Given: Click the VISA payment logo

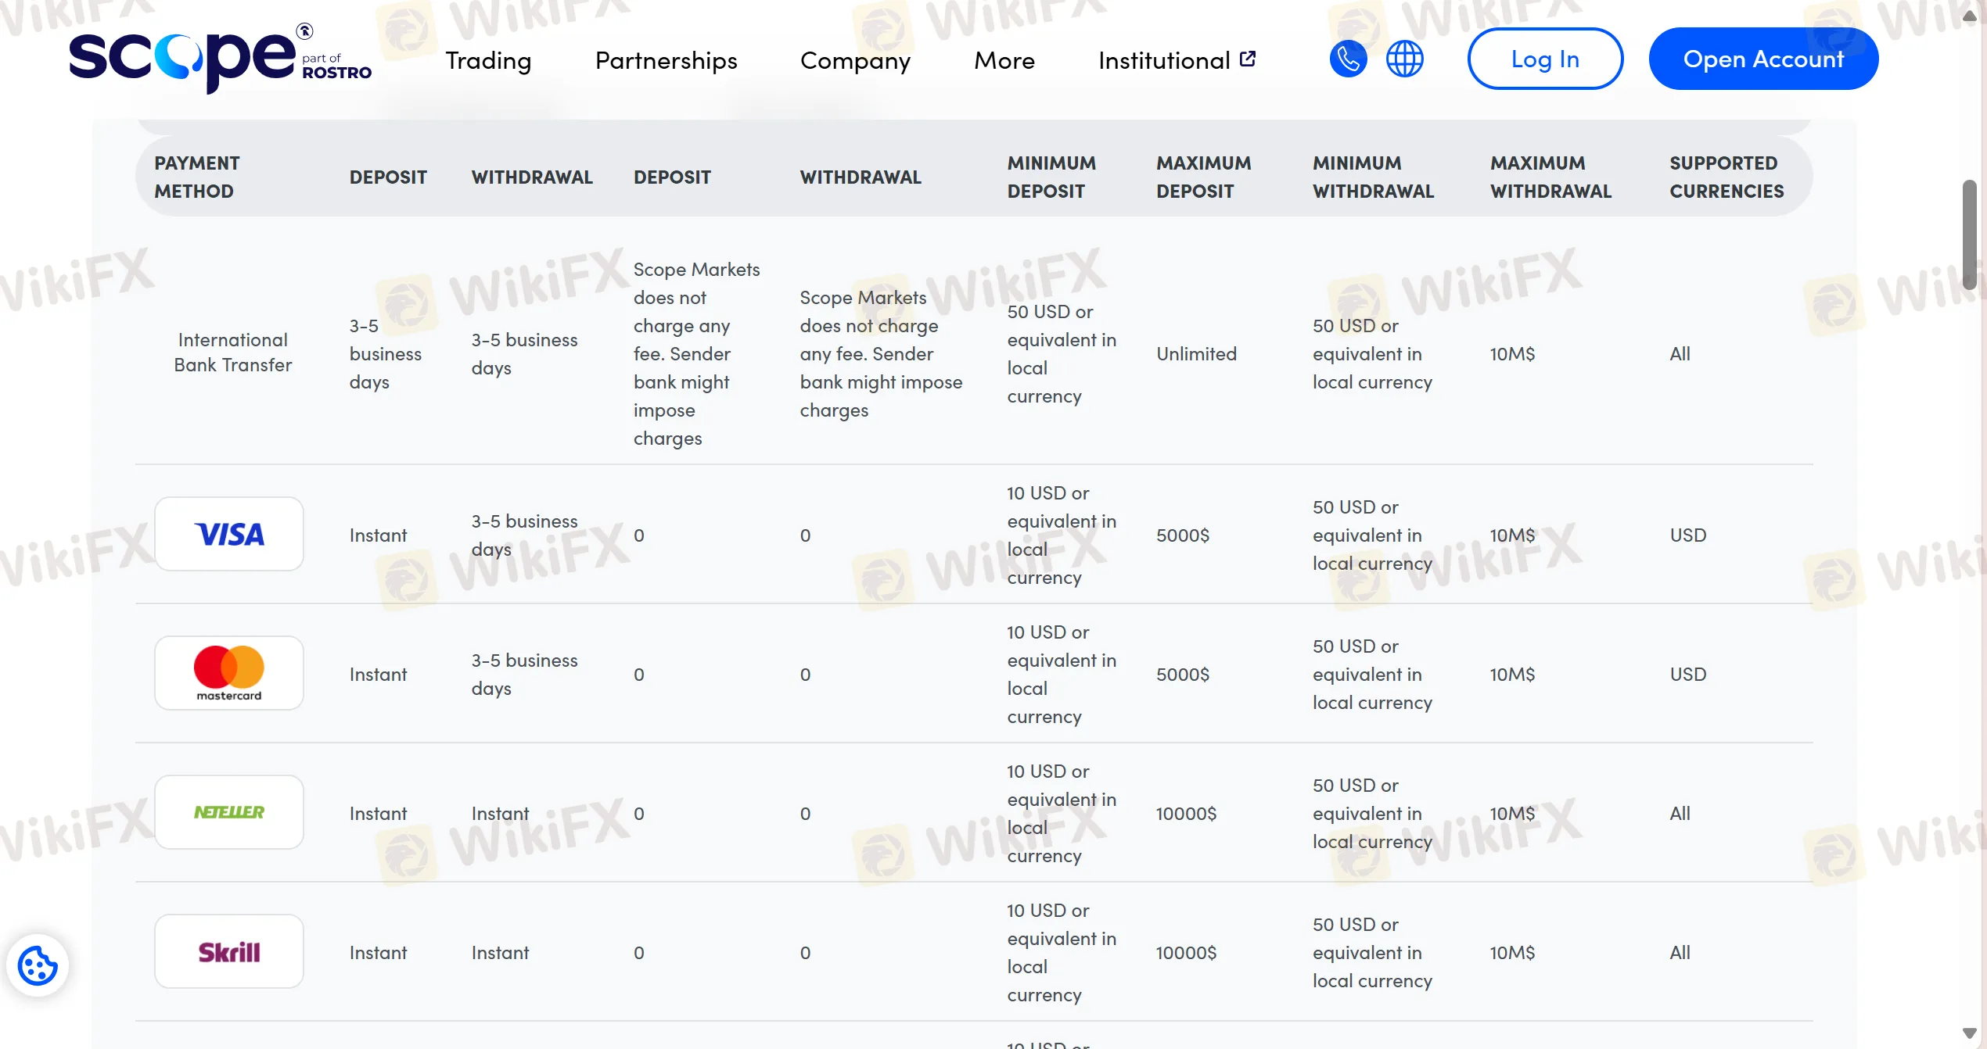Looking at the screenshot, I should point(228,535).
